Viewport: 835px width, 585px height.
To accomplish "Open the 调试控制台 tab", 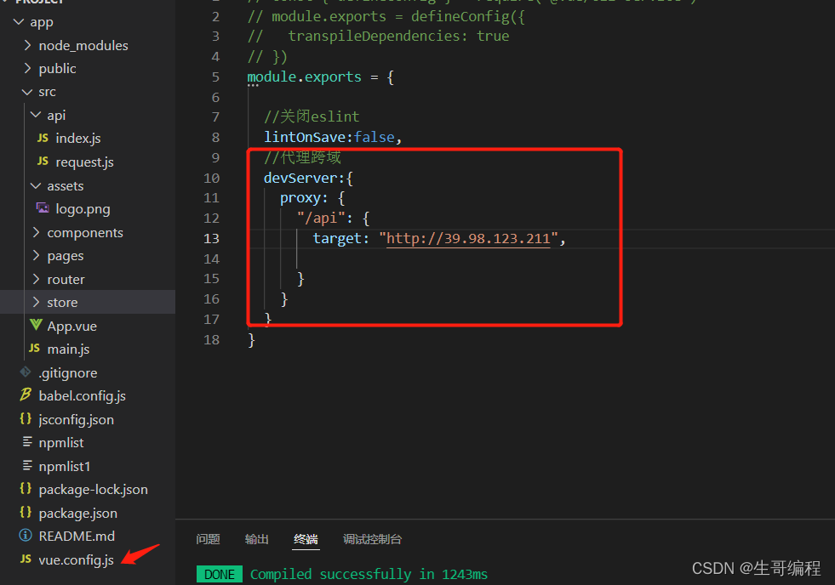I will click(372, 539).
